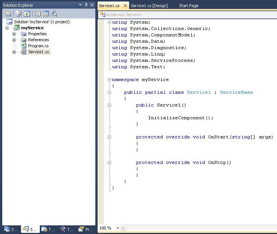Collapse the Service1 class block
Screen dimensions: 277x234
(109, 93)
